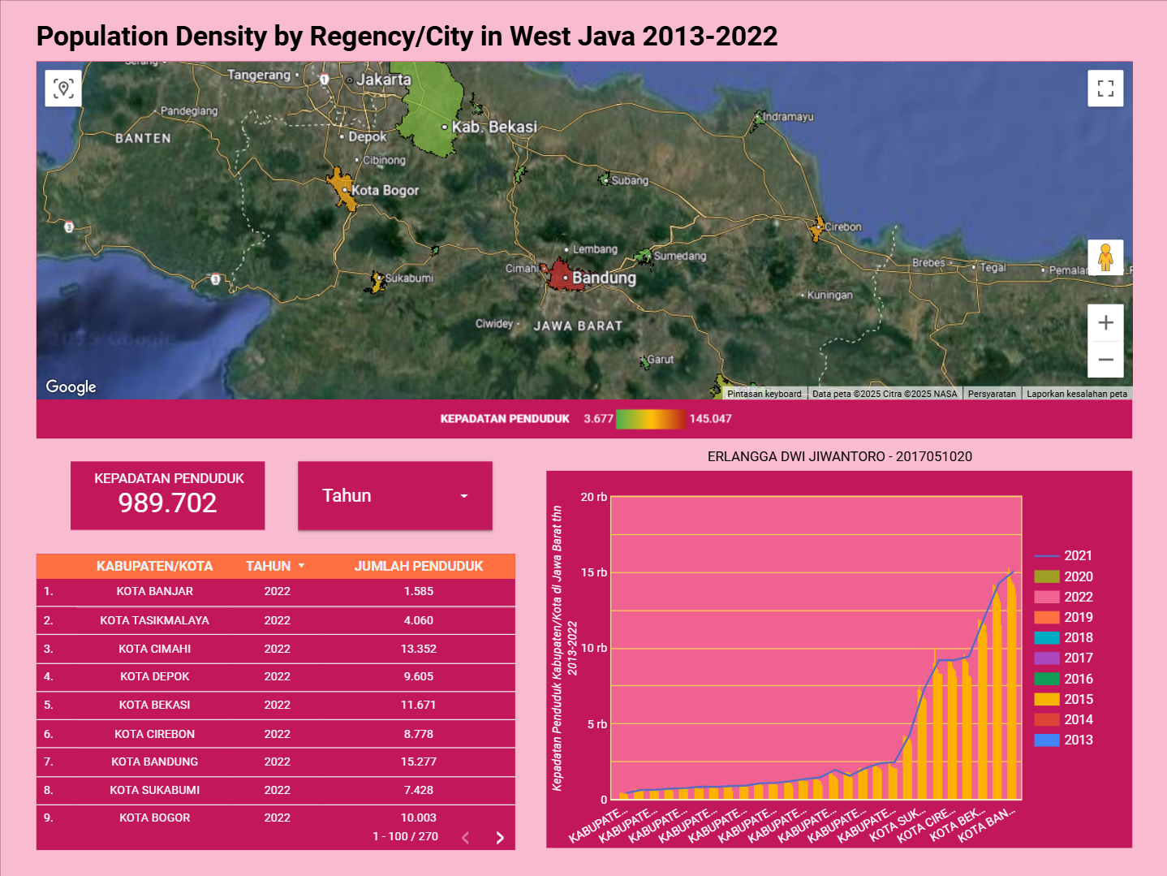This screenshot has height=876, width=1167.
Task: Click the Sumedang region on map
Action: [644, 257]
